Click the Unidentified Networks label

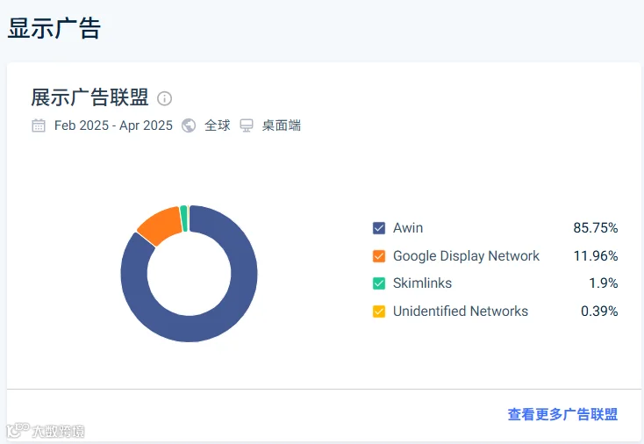click(461, 312)
